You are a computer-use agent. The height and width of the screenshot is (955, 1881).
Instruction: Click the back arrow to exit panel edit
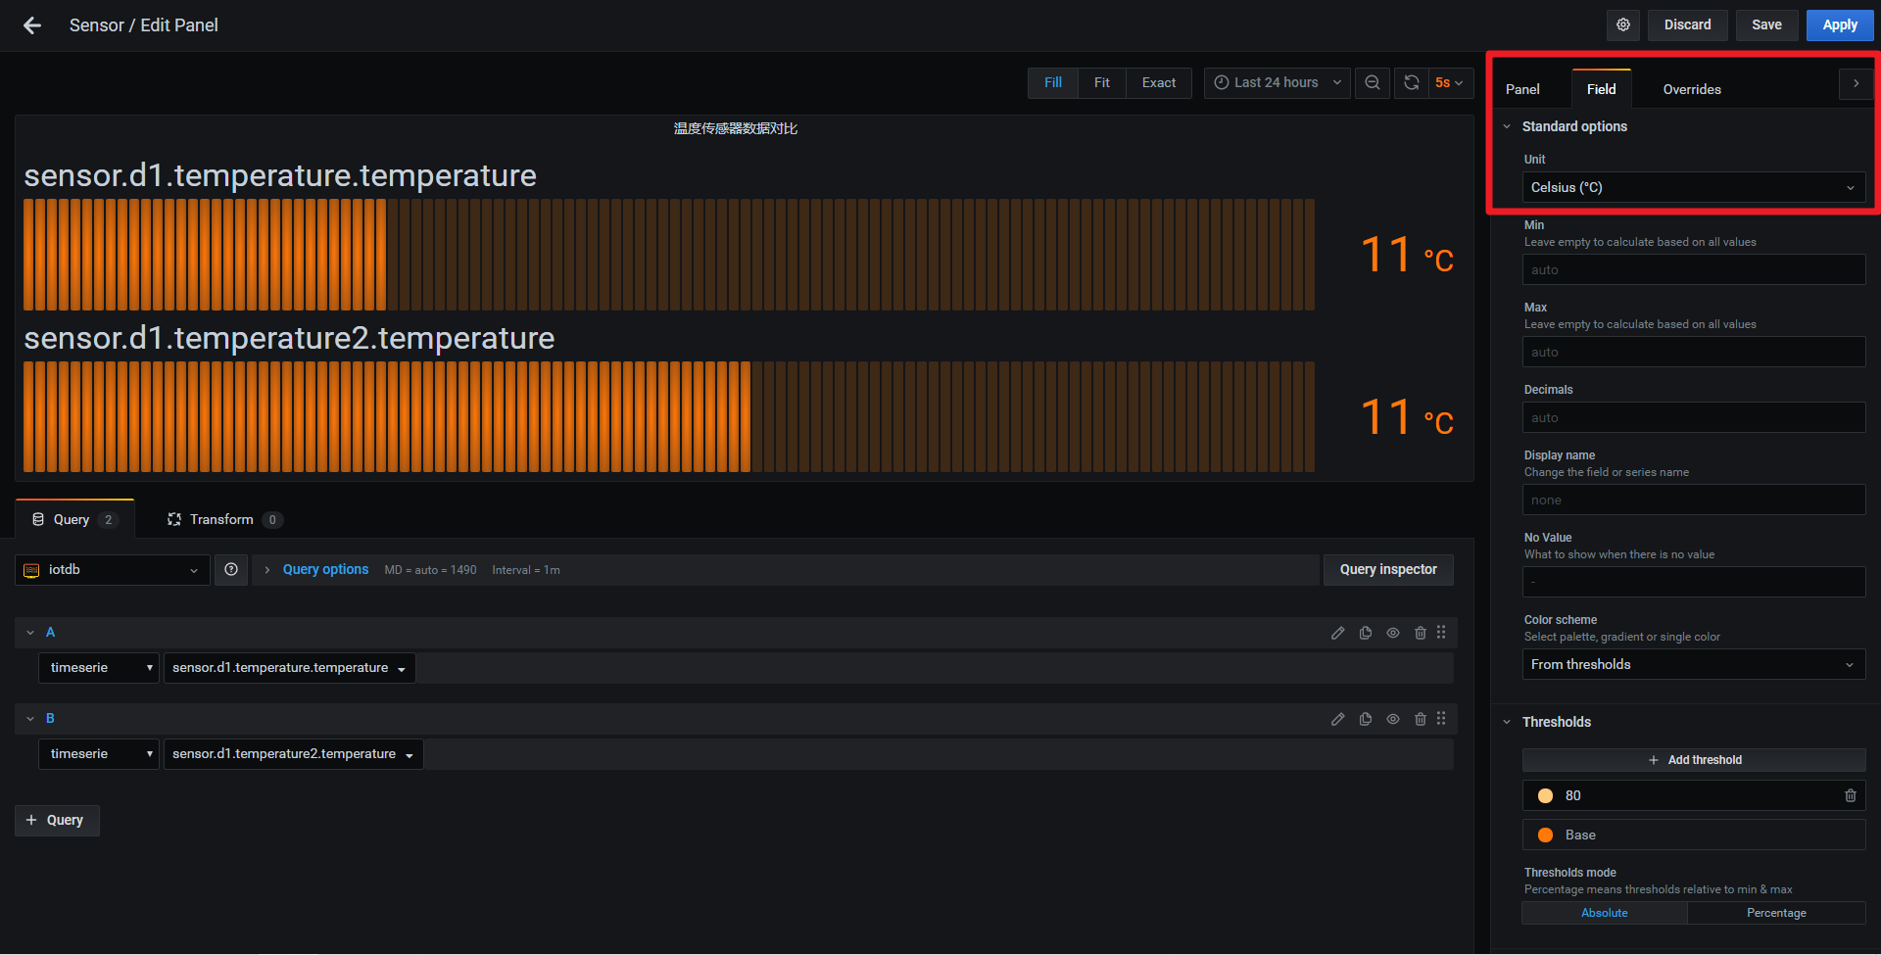(x=30, y=24)
